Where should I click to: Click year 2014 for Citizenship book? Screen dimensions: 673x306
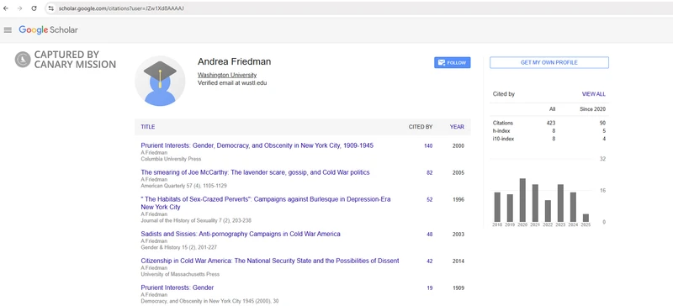point(458,261)
